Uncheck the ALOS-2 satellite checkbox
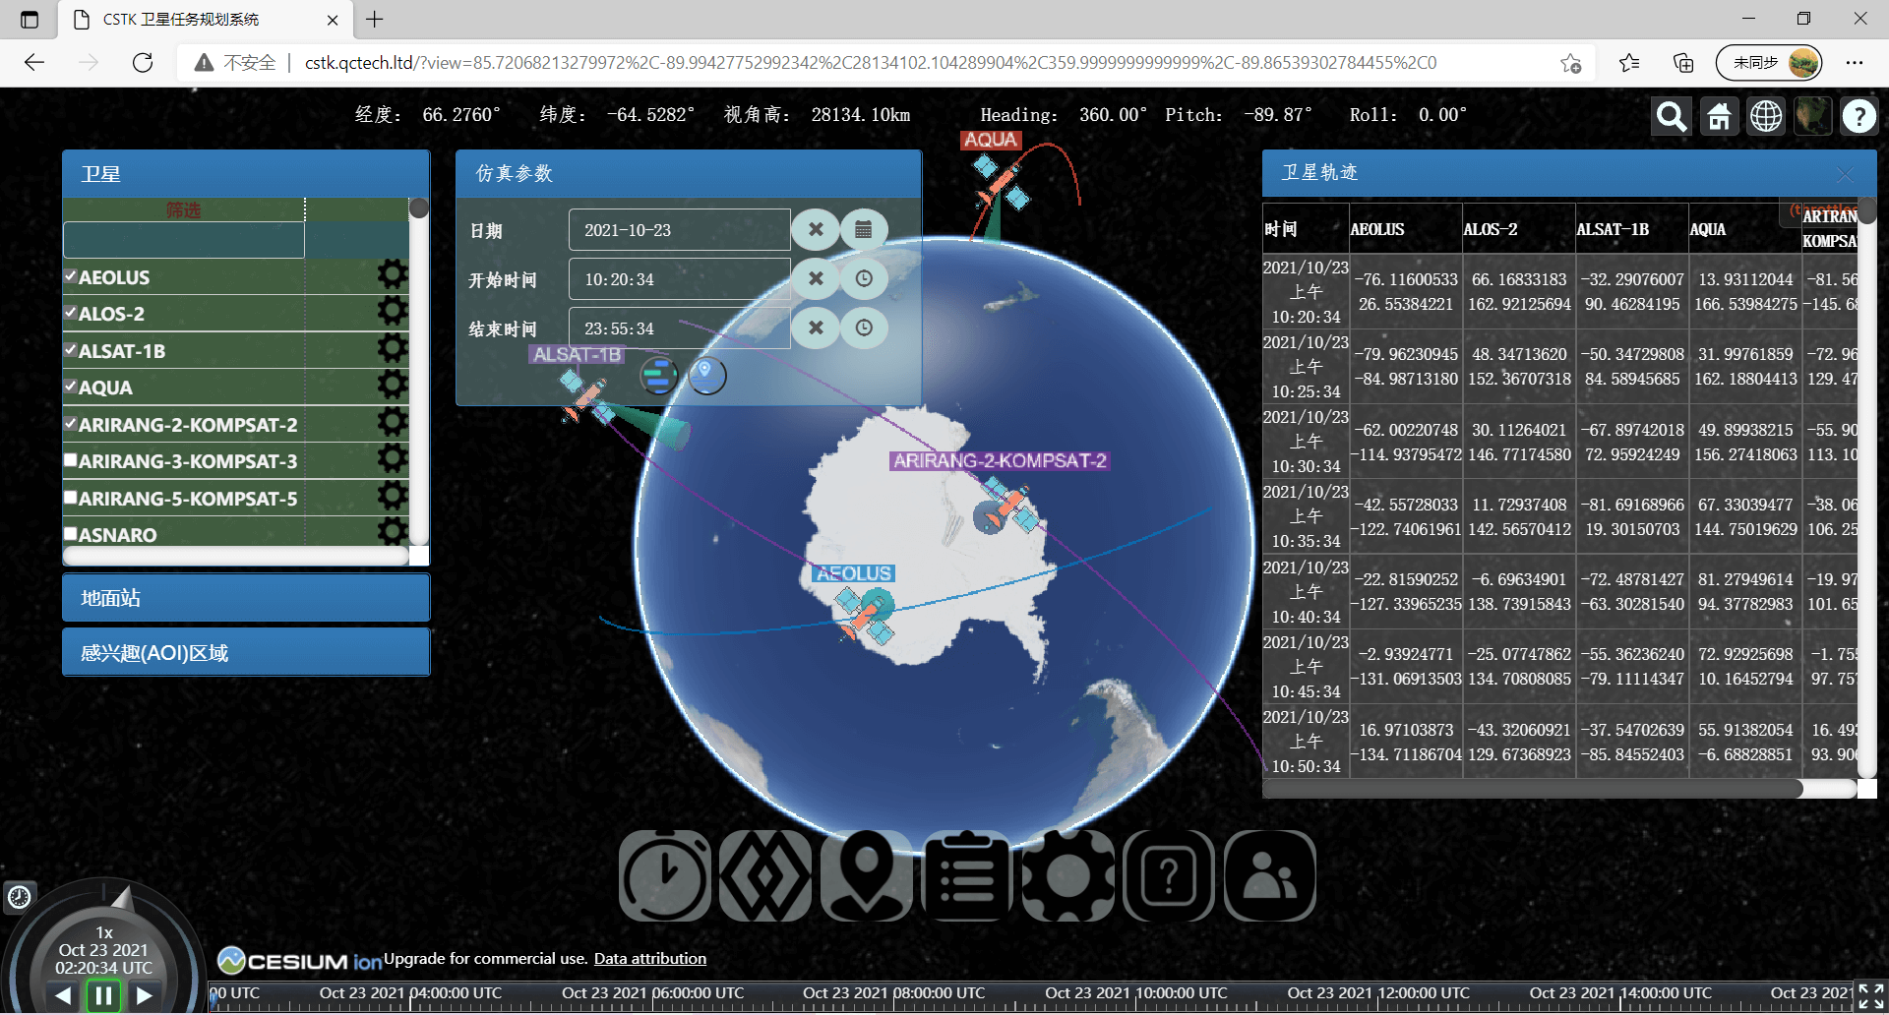The image size is (1889, 1015). [x=71, y=313]
